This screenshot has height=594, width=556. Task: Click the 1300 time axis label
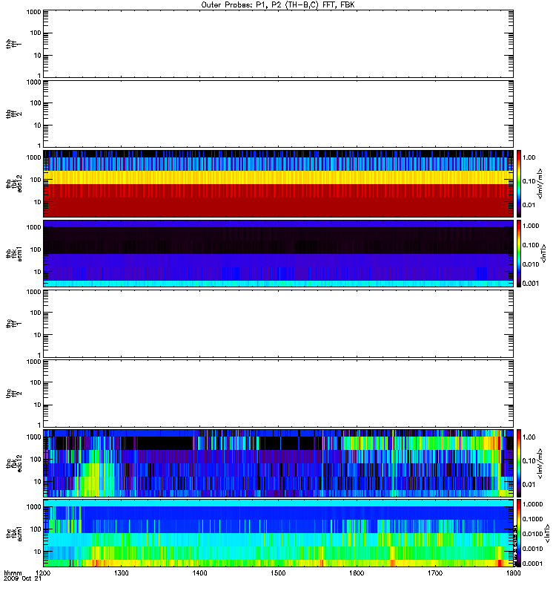(x=122, y=572)
